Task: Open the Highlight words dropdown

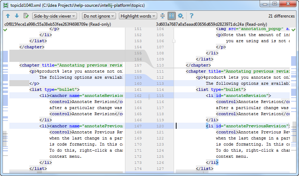Action: 138,16
